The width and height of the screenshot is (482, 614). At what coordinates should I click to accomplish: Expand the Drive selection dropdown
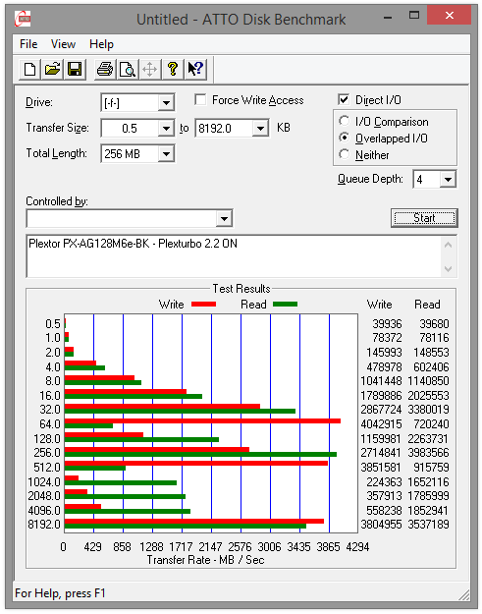(166, 103)
